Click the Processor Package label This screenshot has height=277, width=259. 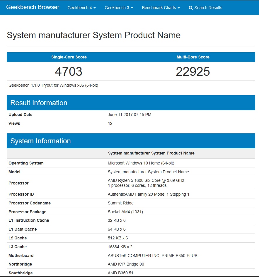point(28,212)
